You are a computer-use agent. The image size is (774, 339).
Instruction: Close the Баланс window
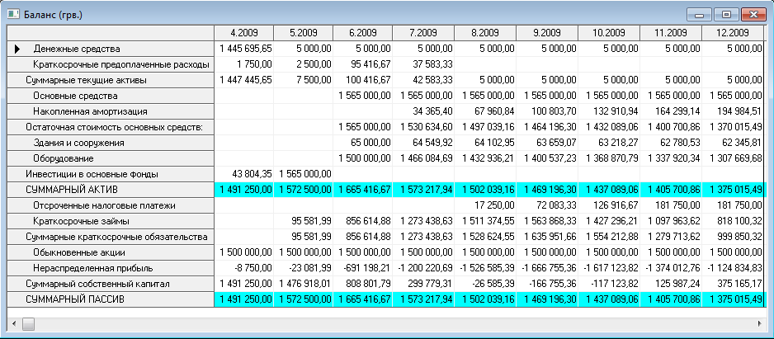(753, 14)
